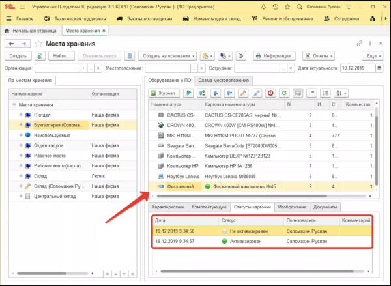This screenshot has width=391, height=286.
Task: Switch to Схема местоположения tab
Action: click(x=224, y=81)
